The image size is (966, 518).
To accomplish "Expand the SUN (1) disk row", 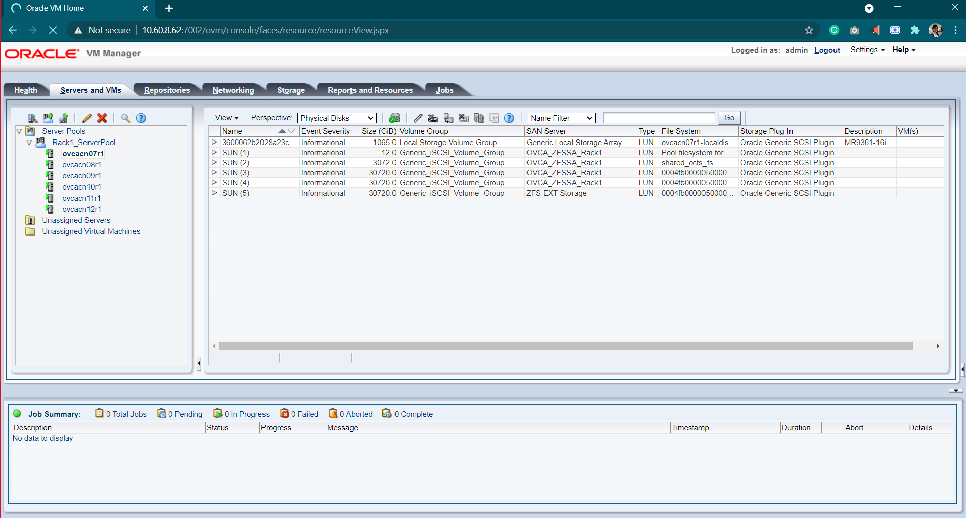I will [214, 152].
